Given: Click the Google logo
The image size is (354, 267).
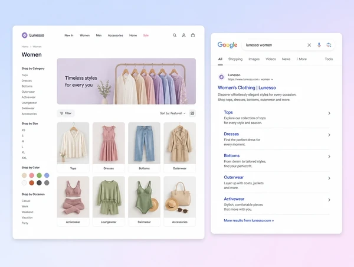Looking at the screenshot, I should click(x=227, y=45).
